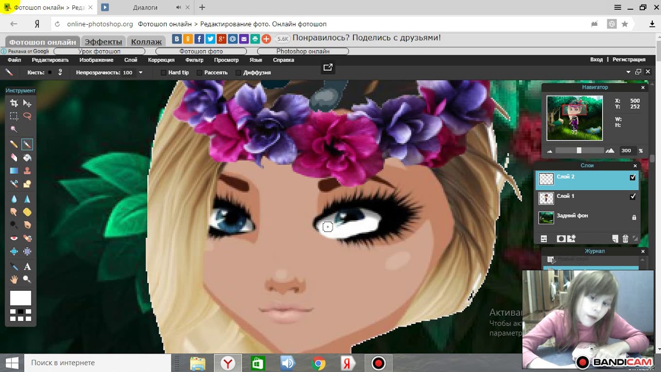Select the Bloat tool
This screenshot has width=661, height=372.
tap(14, 251)
